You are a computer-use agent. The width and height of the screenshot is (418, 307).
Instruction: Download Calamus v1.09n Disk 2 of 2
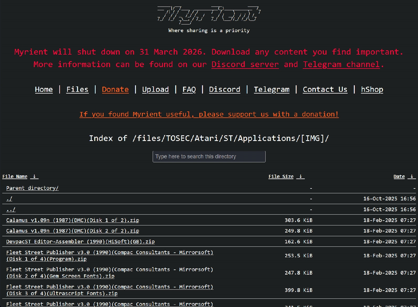73,231
